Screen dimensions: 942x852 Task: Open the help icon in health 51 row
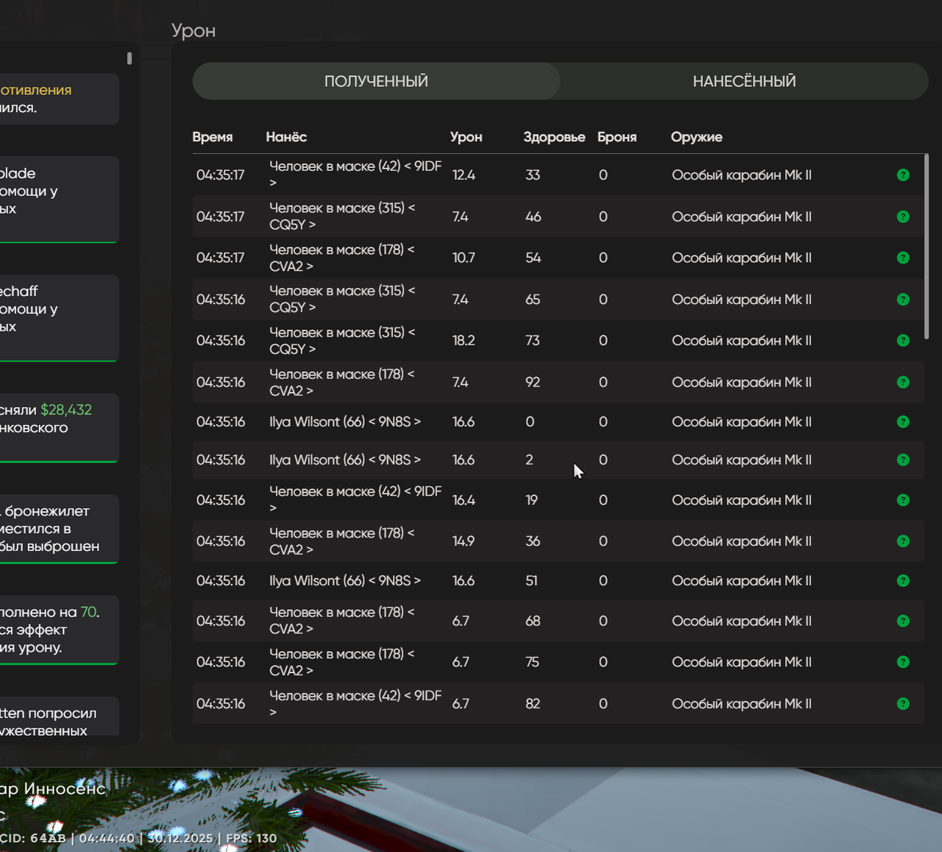[903, 581]
